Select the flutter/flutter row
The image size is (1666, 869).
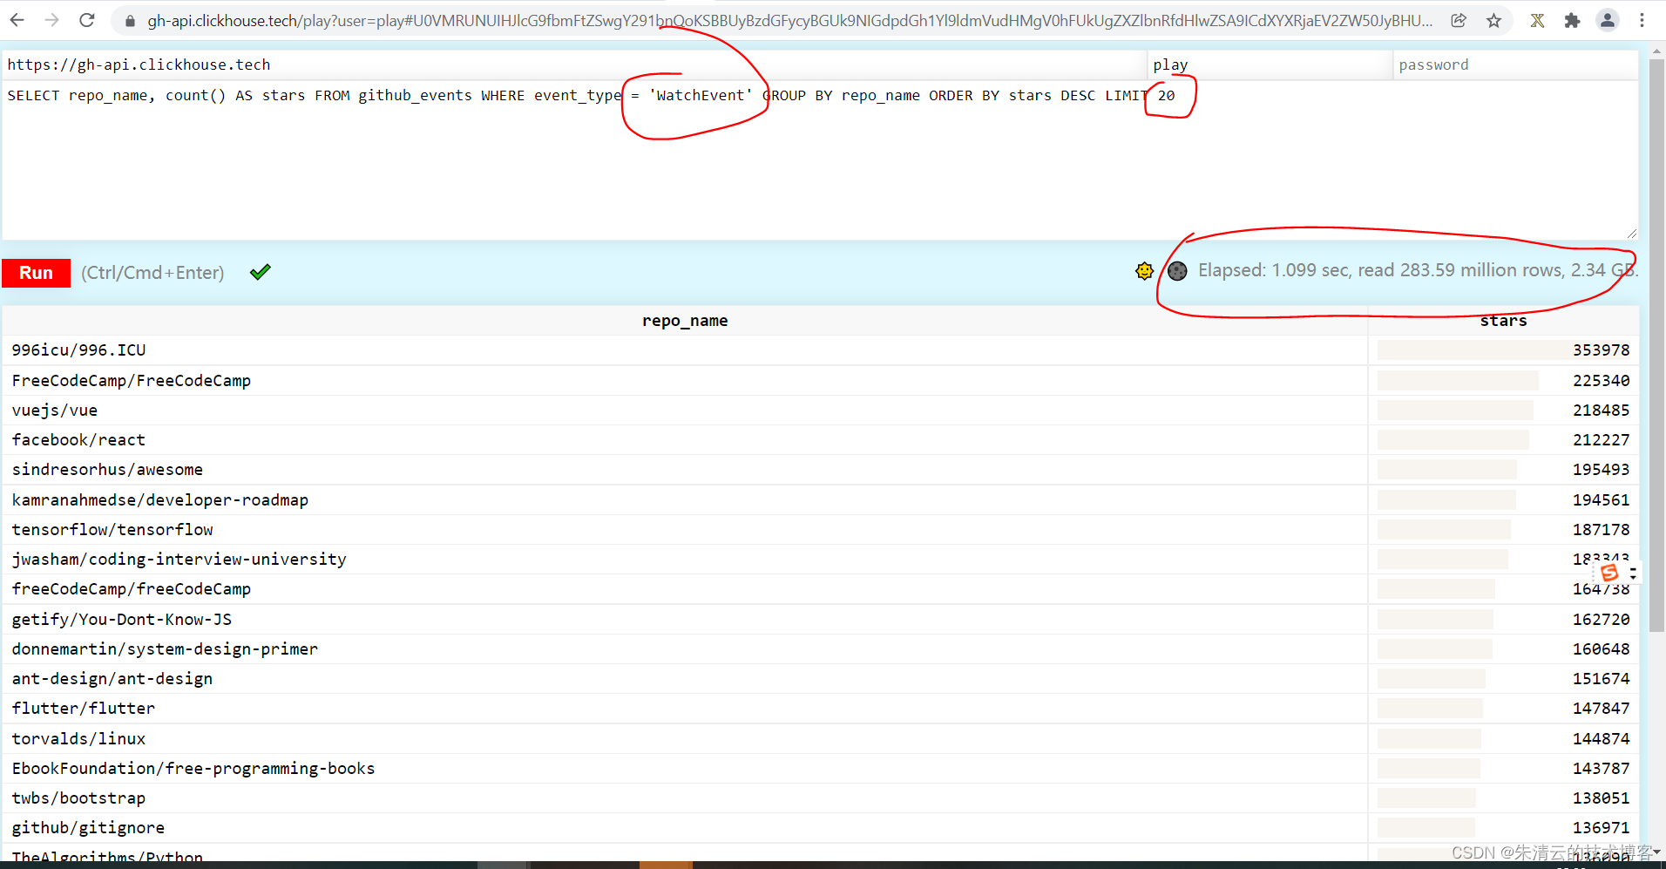[820, 709]
